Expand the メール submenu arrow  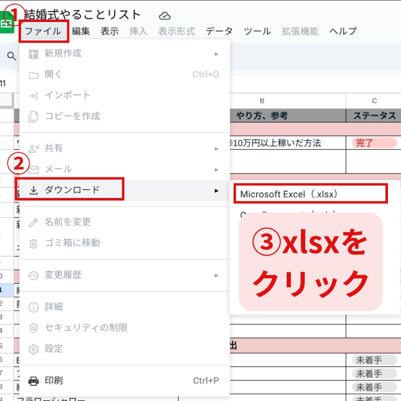pos(217,170)
